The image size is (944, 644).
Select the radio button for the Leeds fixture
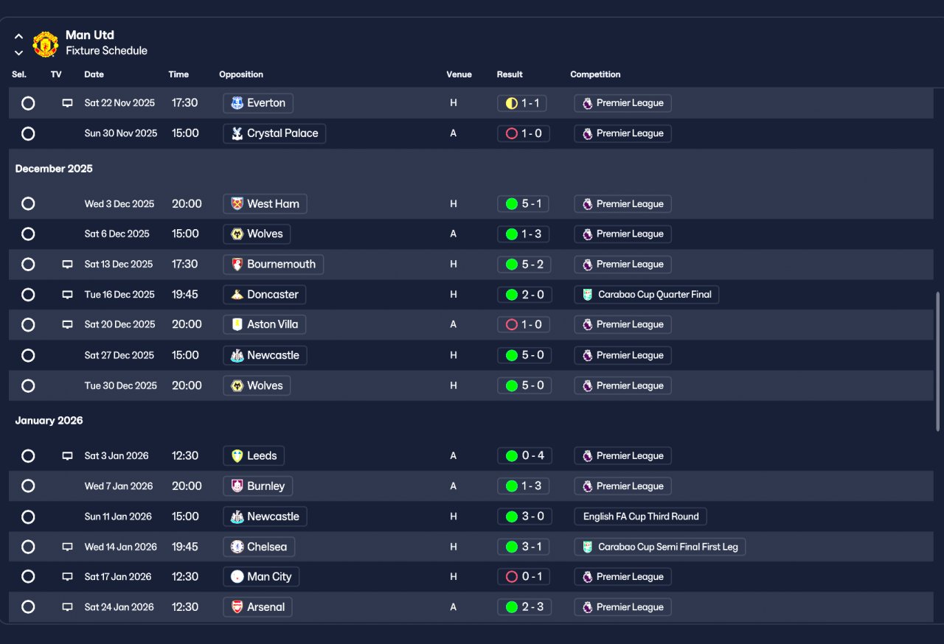point(28,456)
